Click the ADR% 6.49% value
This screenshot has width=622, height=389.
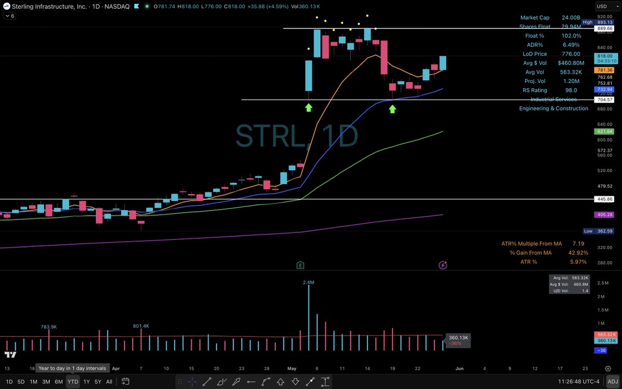(x=571, y=45)
